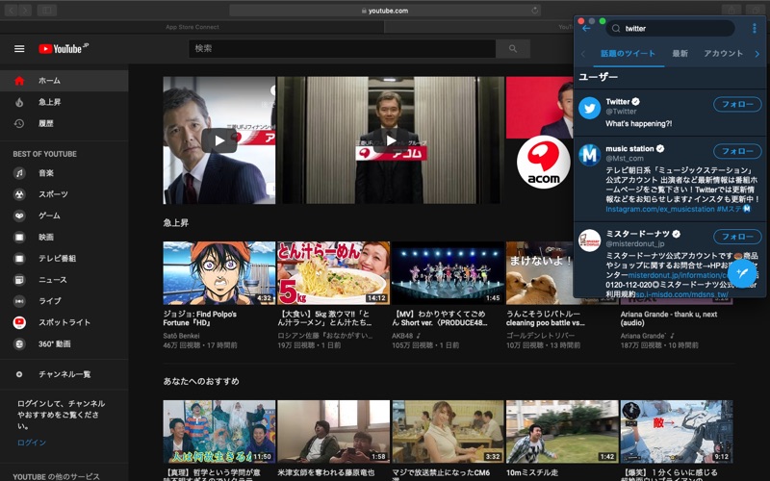Open the JoJo Find Polpo's Fortune thumbnail

click(x=218, y=273)
